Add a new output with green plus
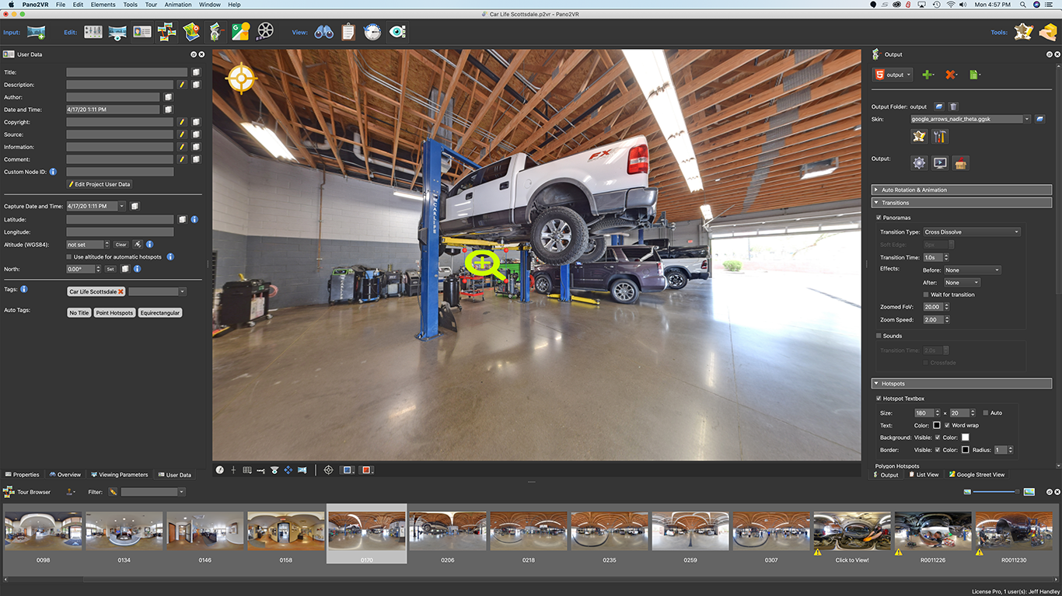The height and width of the screenshot is (596, 1062). coord(928,75)
